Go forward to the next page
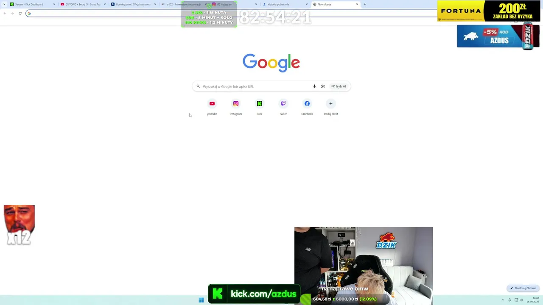Screen dimensions: 543x305 (x=12, y=13)
